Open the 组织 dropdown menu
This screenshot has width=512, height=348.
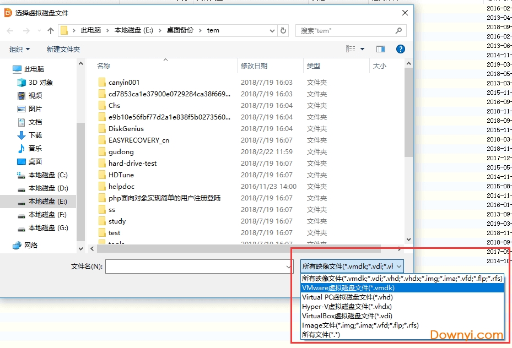pos(20,49)
